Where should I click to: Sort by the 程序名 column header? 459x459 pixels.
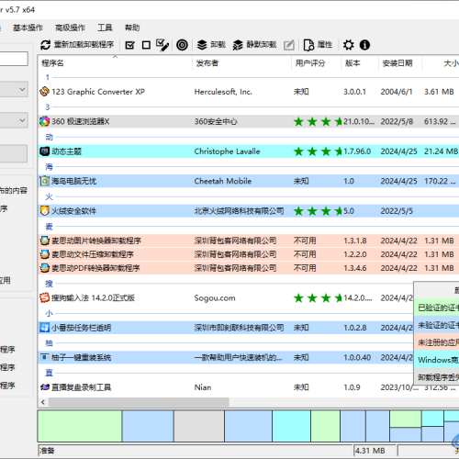(x=115, y=63)
